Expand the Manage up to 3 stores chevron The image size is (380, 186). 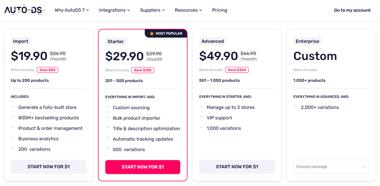coord(201,107)
